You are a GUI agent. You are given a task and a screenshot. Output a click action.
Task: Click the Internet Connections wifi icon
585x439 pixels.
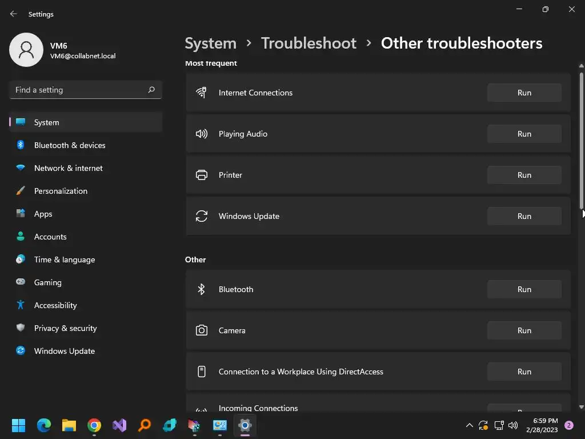click(202, 92)
